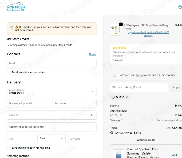
Task: Click the Order discount label
Action: pyautogui.click(x=118, y=111)
